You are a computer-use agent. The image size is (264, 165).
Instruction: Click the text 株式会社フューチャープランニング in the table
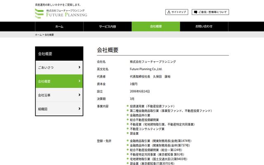click(x=153, y=61)
